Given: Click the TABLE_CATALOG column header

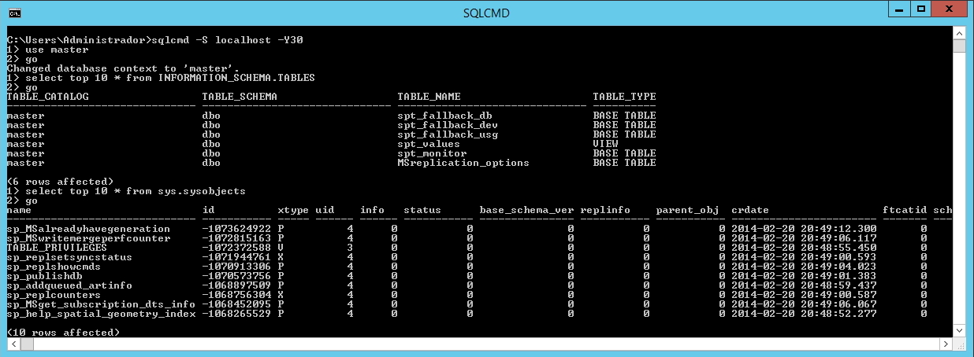Looking at the screenshot, I should 48,97.
